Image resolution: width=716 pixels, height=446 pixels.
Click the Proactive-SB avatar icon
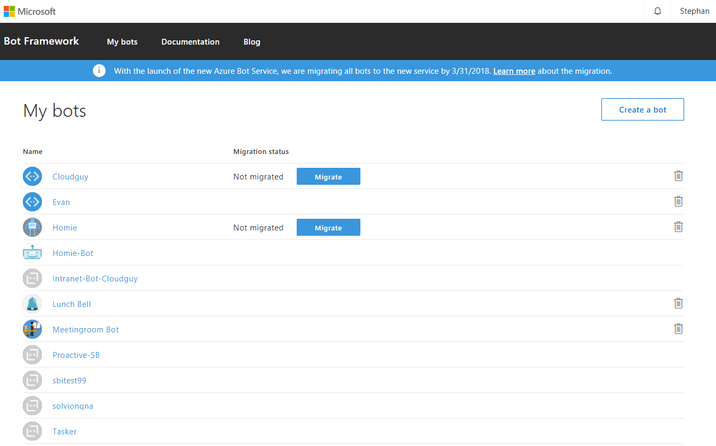[x=32, y=355]
